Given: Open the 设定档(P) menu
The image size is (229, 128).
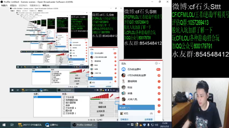Looking at the screenshot, I should coord(23,5).
